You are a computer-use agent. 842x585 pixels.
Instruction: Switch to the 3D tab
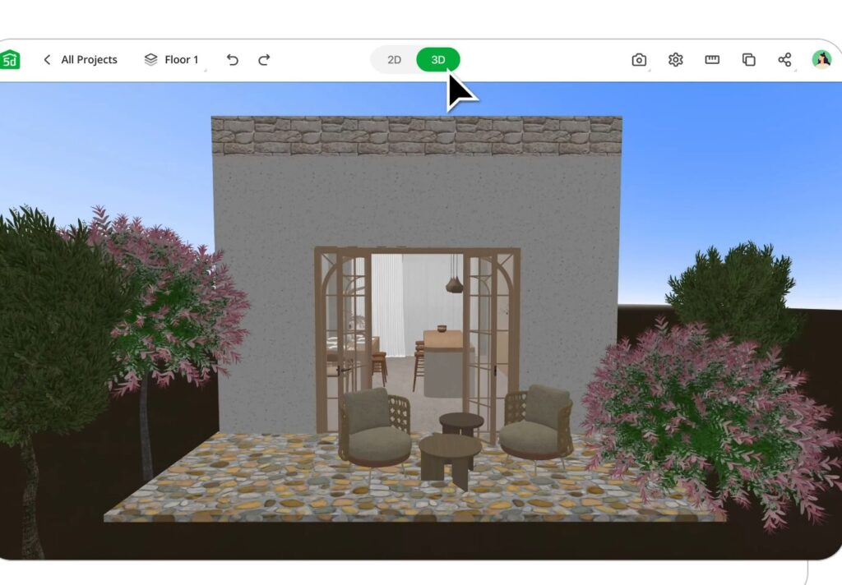point(437,59)
